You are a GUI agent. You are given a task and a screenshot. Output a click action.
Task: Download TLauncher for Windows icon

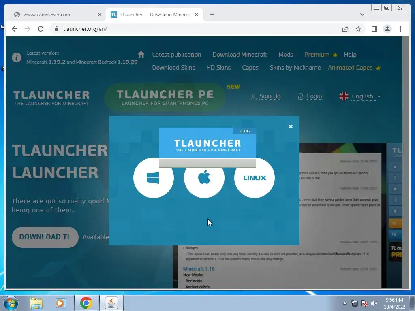click(x=154, y=178)
